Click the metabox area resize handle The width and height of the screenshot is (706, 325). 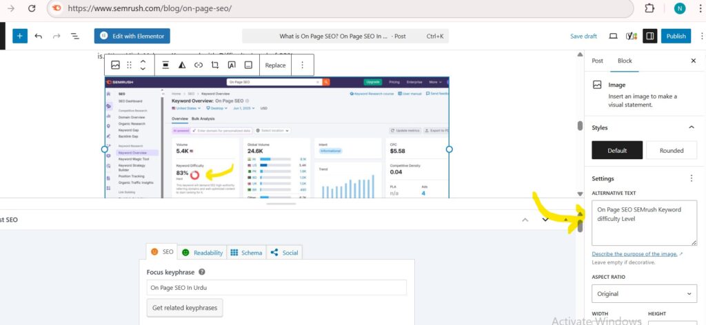pyautogui.click(x=281, y=204)
